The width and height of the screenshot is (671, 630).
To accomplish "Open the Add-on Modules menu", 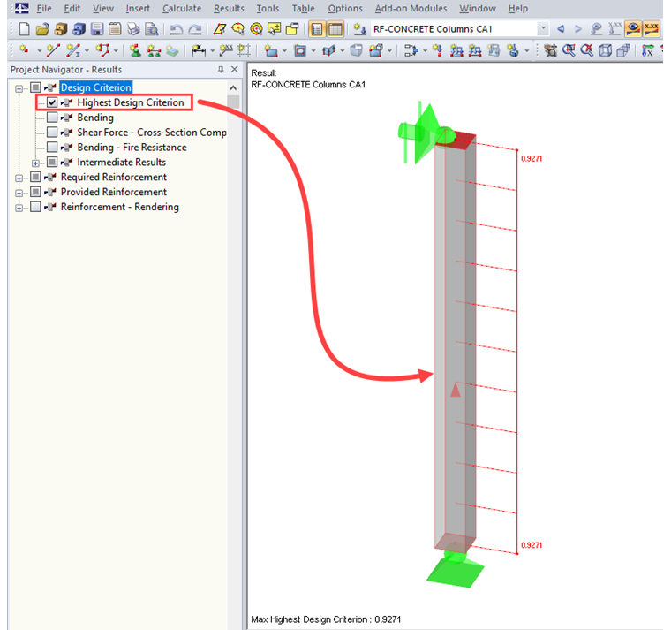I will click(x=411, y=9).
